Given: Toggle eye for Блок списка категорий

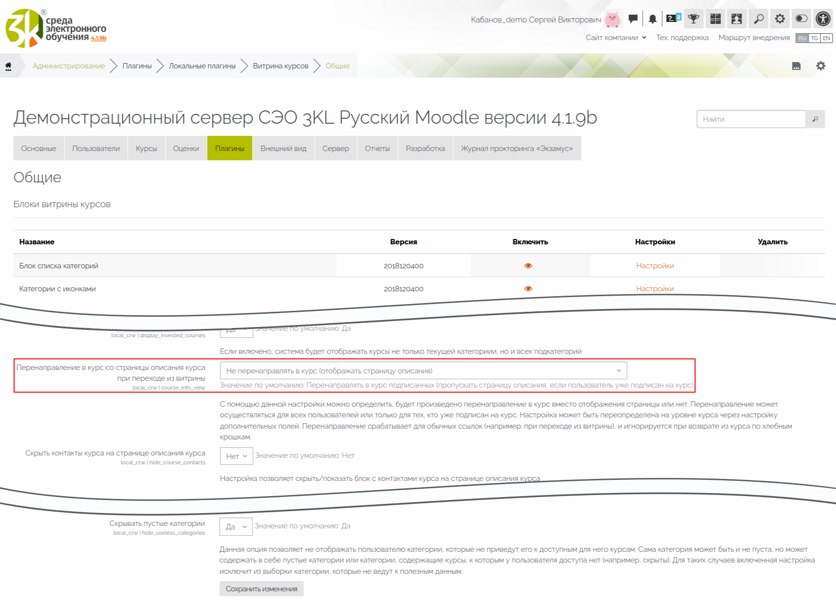Looking at the screenshot, I should pyautogui.click(x=528, y=266).
